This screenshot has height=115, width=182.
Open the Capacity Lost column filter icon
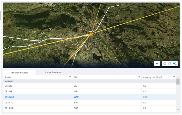coord(174,77)
